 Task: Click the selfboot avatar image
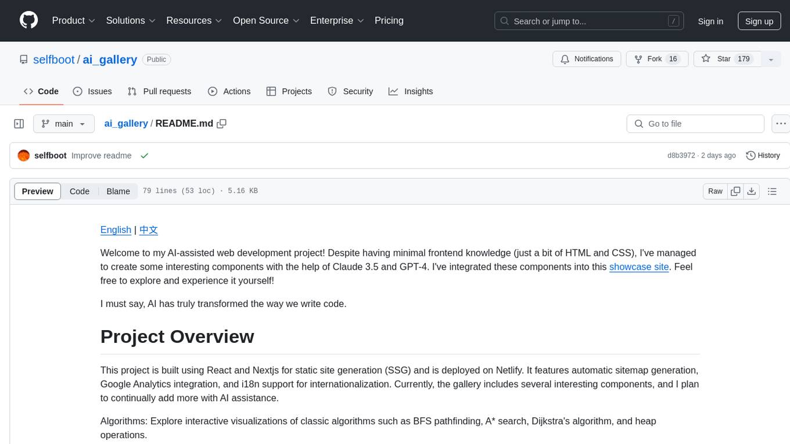point(24,156)
